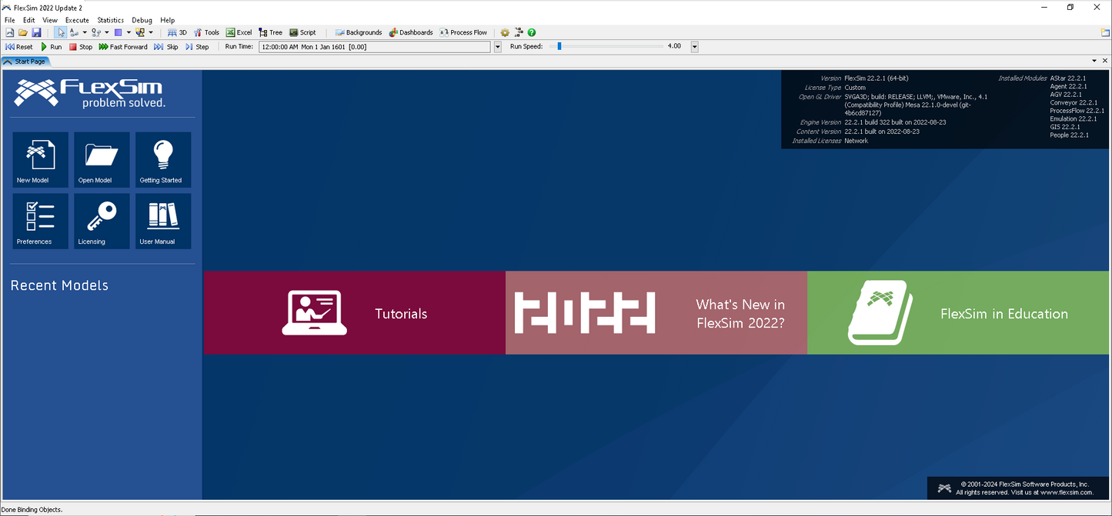Image resolution: width=1112 pixels, height=516 pixels.
Task: Open the Preferences tile
Action: [41, 221]
